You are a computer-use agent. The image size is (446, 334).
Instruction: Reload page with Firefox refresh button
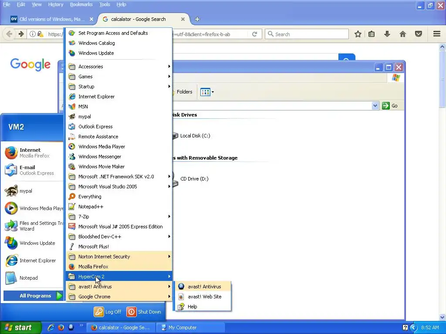click(254, 34)
